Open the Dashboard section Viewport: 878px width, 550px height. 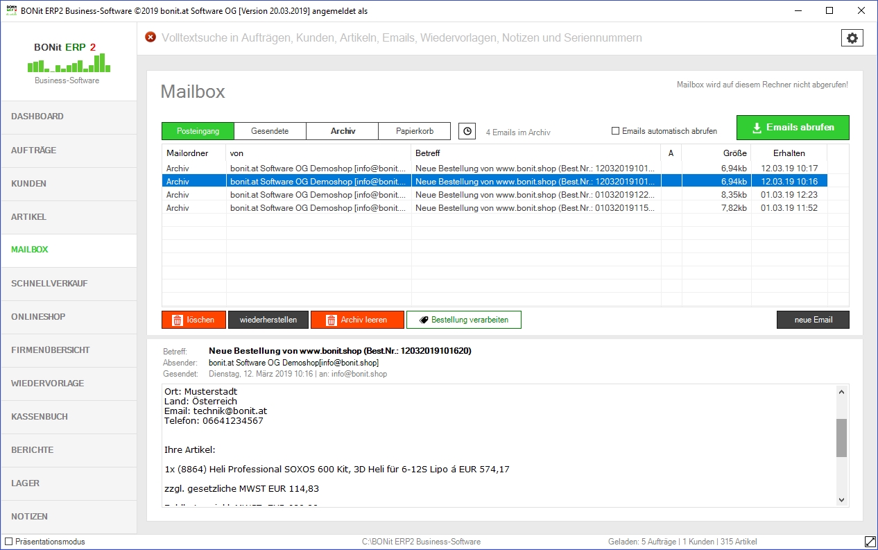pos(68,117)
